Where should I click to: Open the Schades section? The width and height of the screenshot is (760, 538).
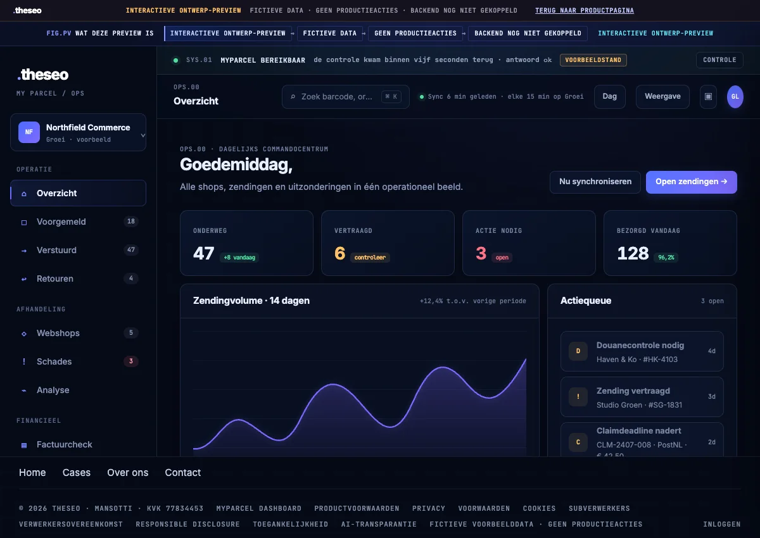(x=79, y=362)
